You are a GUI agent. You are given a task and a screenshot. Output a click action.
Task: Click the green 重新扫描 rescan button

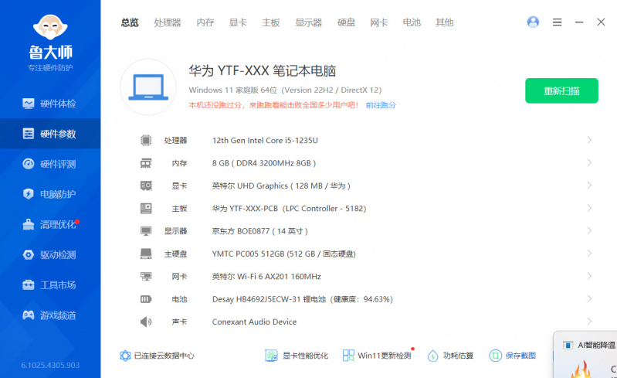click(x=561, y=90)
